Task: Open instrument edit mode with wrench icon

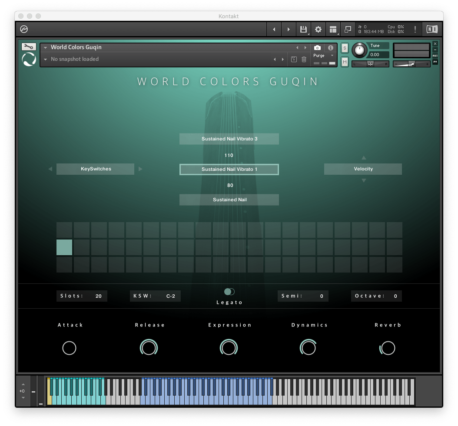Action: click(29, 47)
